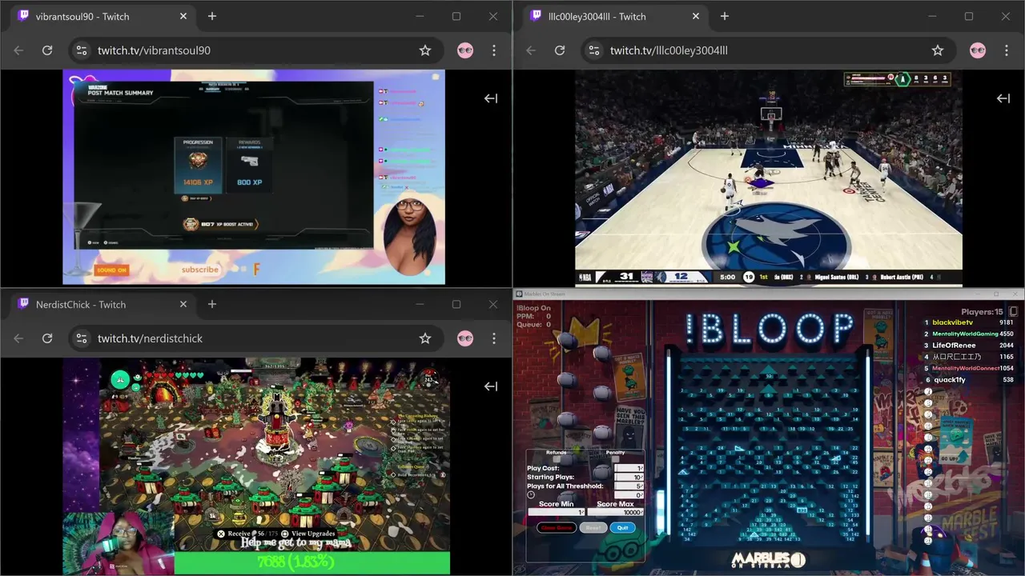Select MentalityWorldGaming in the leaderboard
The image size is (1025, 576).
965,334
